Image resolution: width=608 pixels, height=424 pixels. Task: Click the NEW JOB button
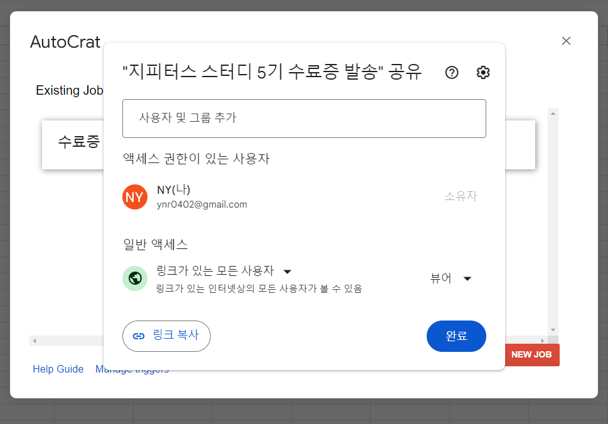pyautogui.click(x=531, y=354)
